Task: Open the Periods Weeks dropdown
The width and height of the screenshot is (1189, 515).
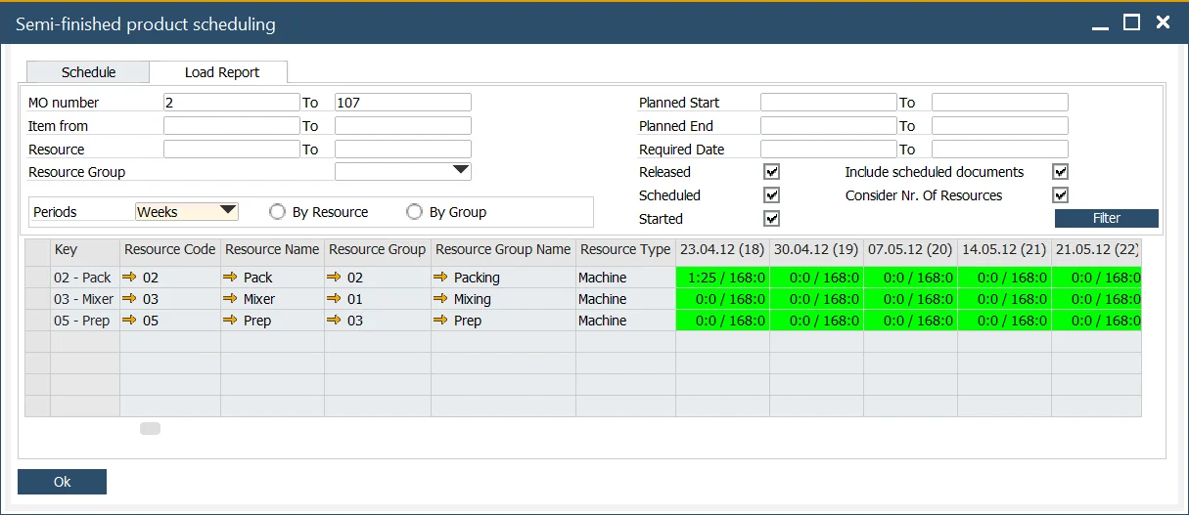Action: coord(228,211)
